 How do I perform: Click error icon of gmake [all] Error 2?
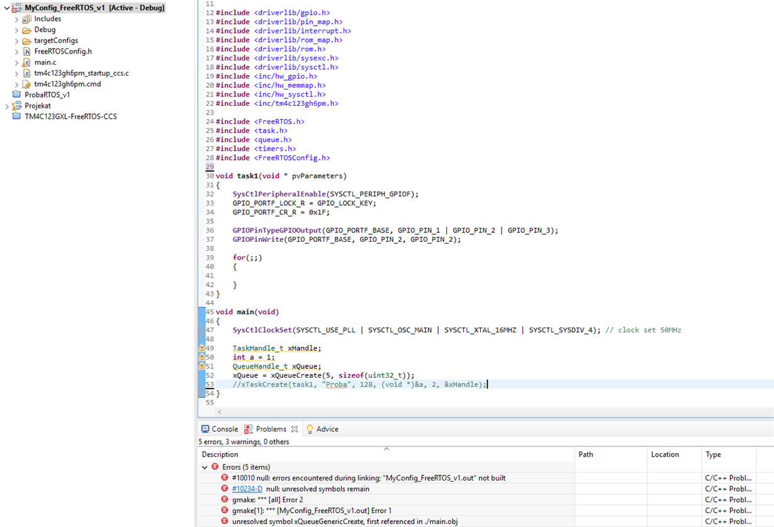(225, 500)
